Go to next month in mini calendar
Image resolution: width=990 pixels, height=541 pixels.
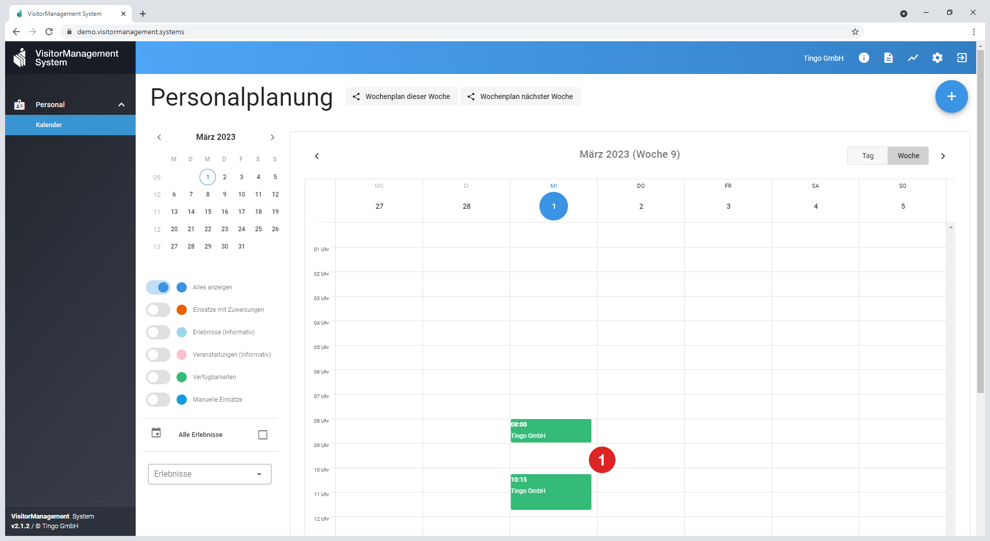click(x=273, y=137)
